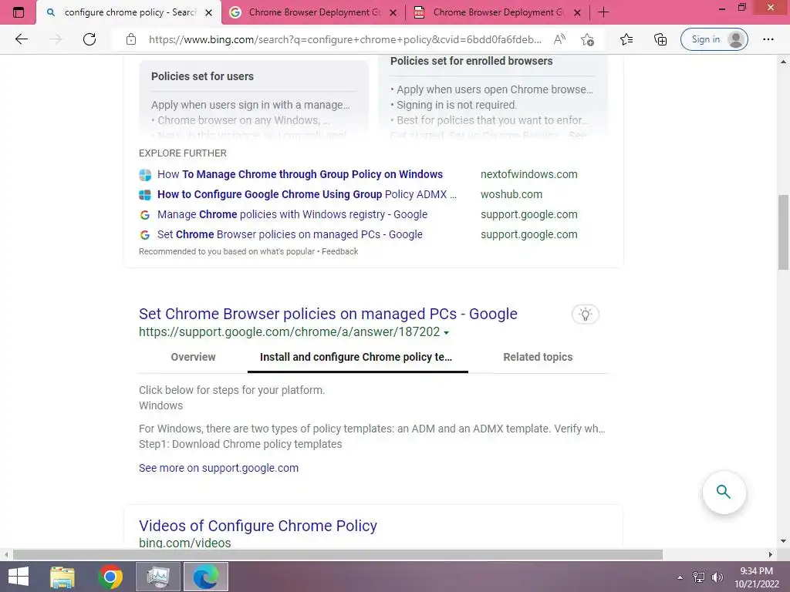Open the volume control tray icon
The width and height of the screenshot is (790, 592).
click(x=717, y=577)
